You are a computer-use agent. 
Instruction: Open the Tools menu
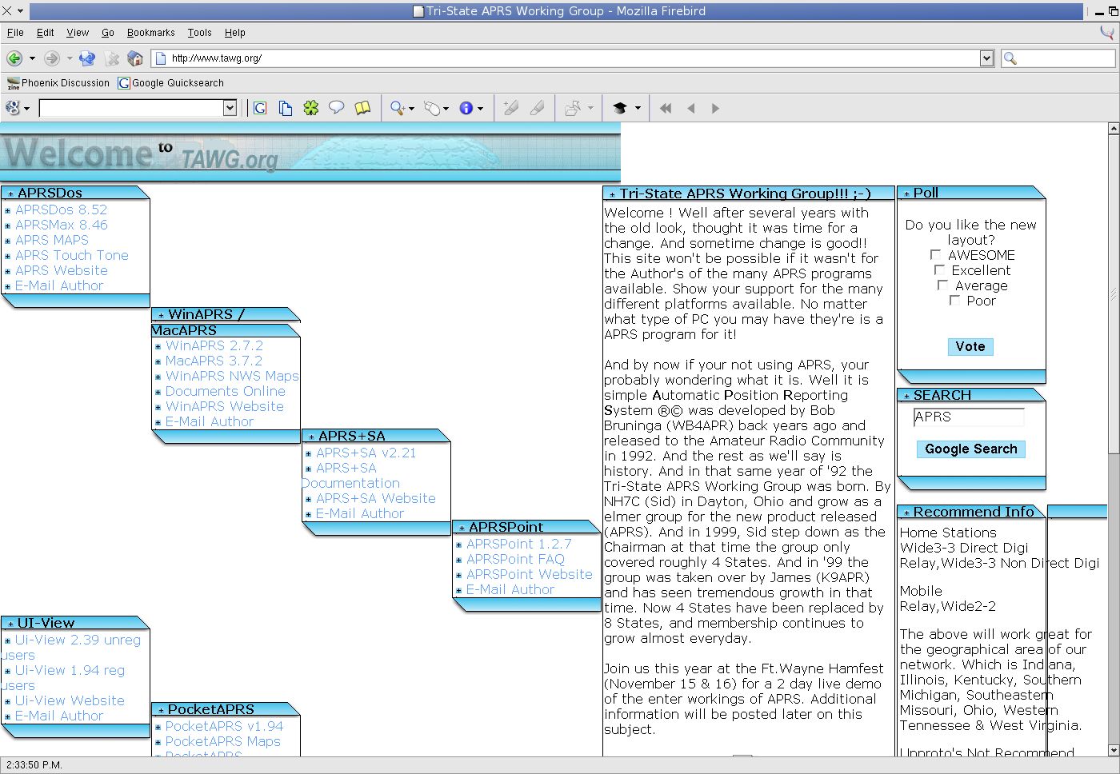click(x=200, y=33)
